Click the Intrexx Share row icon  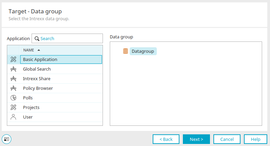click(13, 78)
